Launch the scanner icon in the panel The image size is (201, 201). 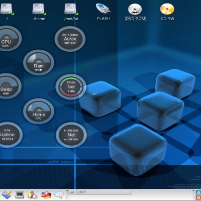pyautogui.click(x=20, y=195)
